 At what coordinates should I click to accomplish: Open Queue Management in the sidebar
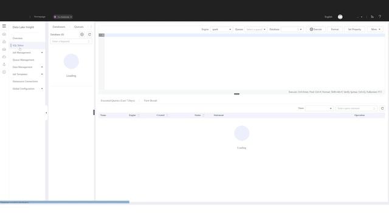point(23,60)
